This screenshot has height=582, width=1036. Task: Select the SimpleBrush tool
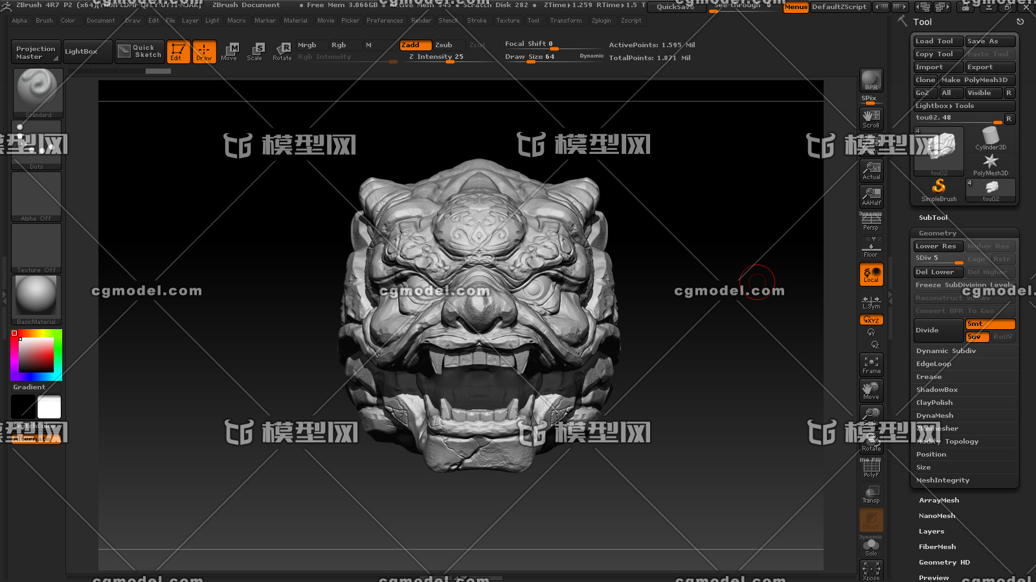tap(939, 190)
